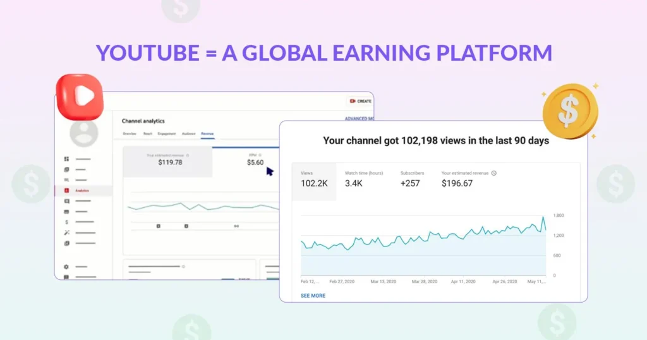Open the Comments icon in sidebar

click(x=66, y=201)
